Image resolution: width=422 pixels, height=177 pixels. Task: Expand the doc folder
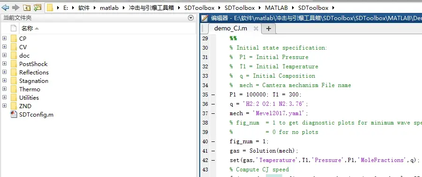coord(4,55)
